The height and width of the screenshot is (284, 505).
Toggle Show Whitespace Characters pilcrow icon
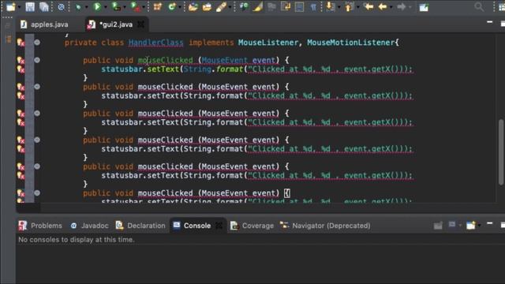coord(313,7)
